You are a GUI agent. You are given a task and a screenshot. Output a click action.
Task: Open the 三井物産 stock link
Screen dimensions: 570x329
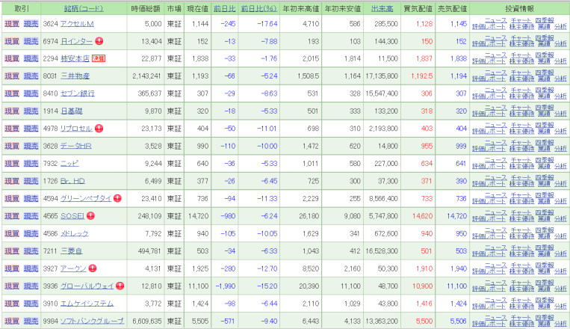coord(75,76)
